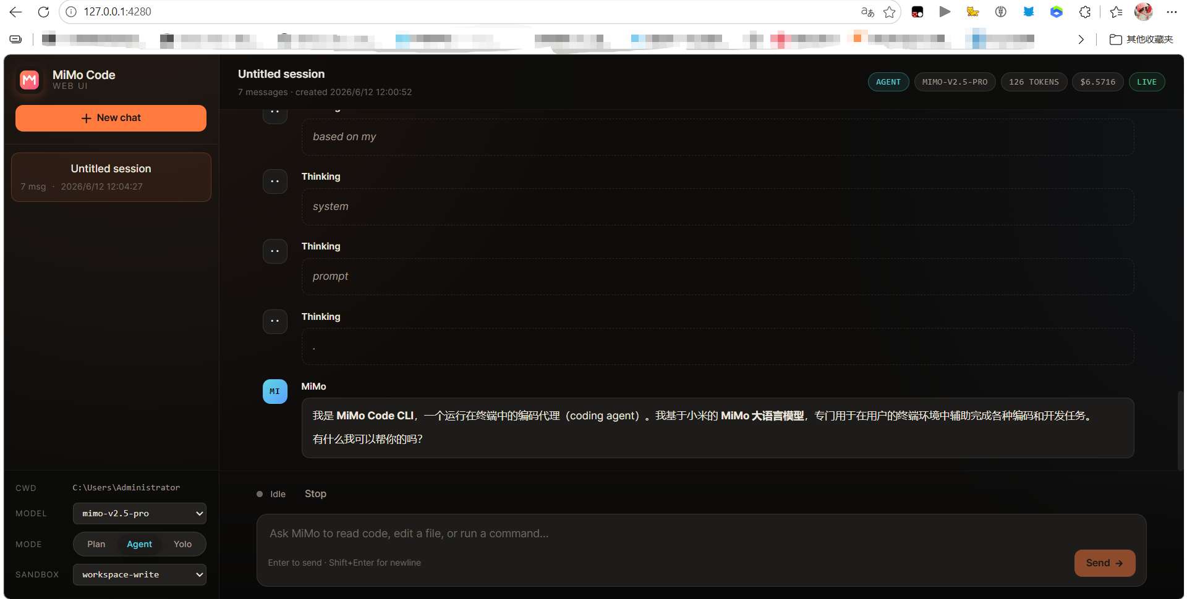Start a New chat
1187x599 pixels.
(111, 118)
